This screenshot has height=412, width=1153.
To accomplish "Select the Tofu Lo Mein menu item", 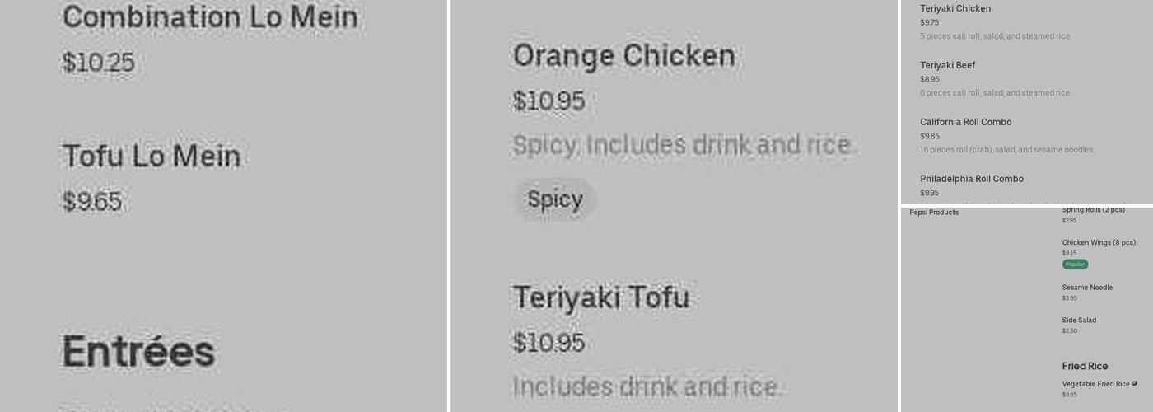I will tap(152, 156).
